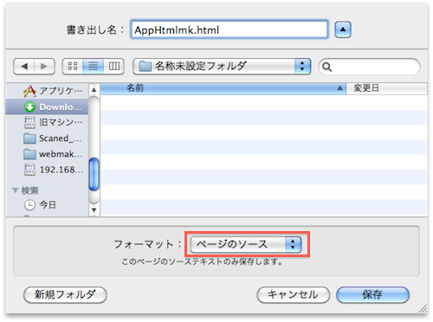Open the 名称未設定フォルダ location popup
The height and width of the screenshot is (322, 433).
pos(222,67)
